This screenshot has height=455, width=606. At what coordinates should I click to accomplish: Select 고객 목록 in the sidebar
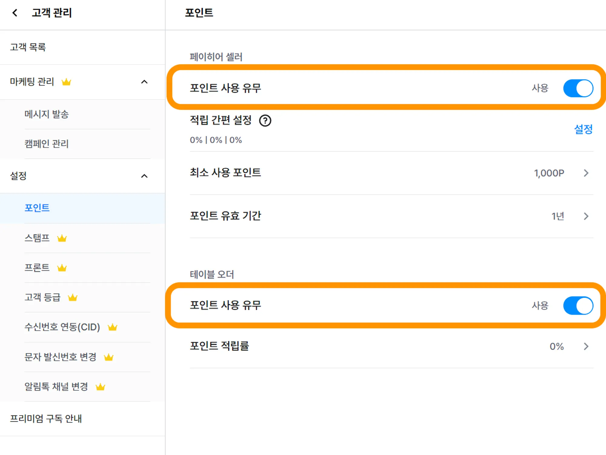click(x=28, y=47)
